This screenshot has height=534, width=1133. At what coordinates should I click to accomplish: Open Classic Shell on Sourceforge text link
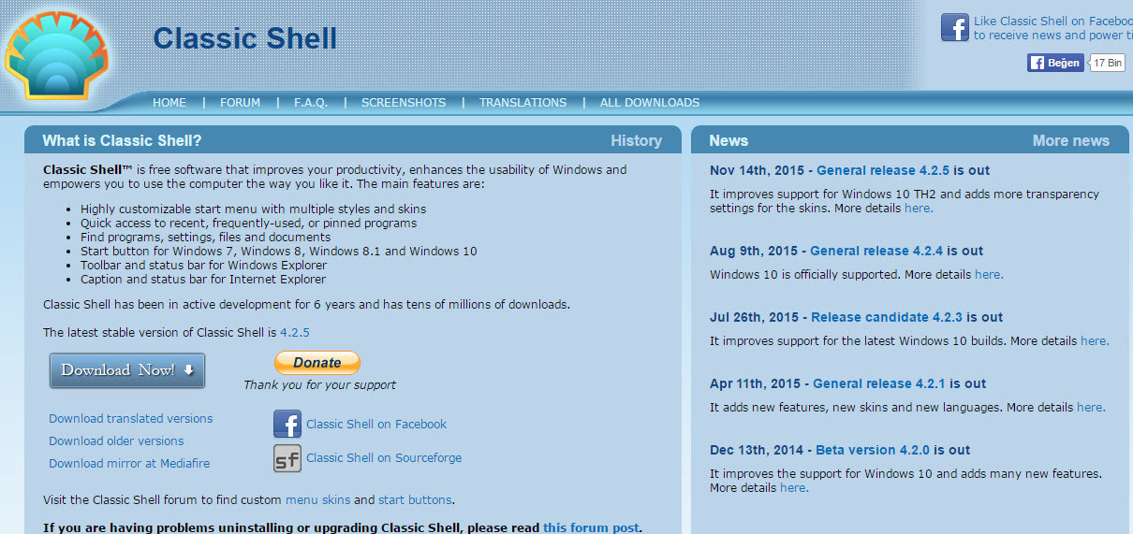384,458
